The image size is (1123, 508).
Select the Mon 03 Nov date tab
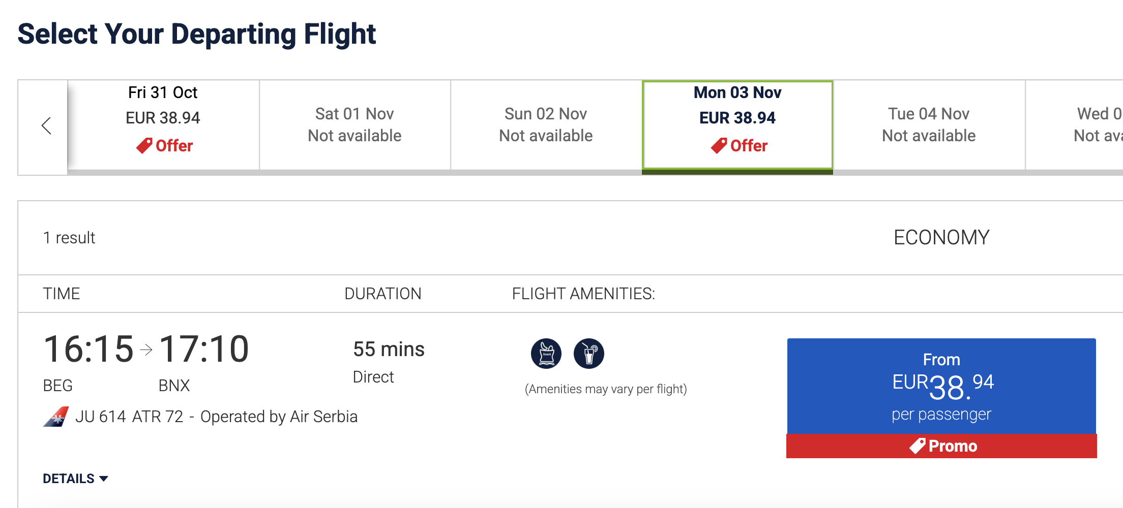click(737, 125)
